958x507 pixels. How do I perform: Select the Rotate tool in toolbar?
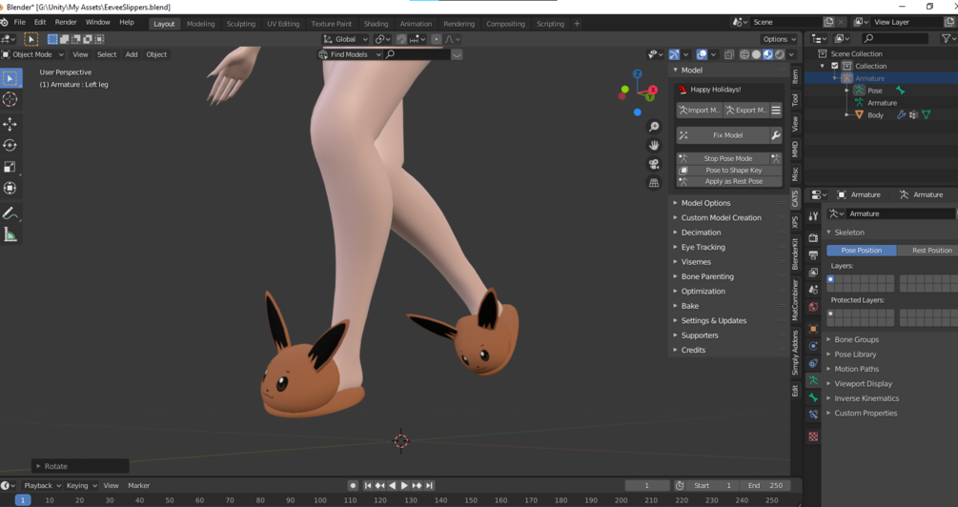(10, 146)
